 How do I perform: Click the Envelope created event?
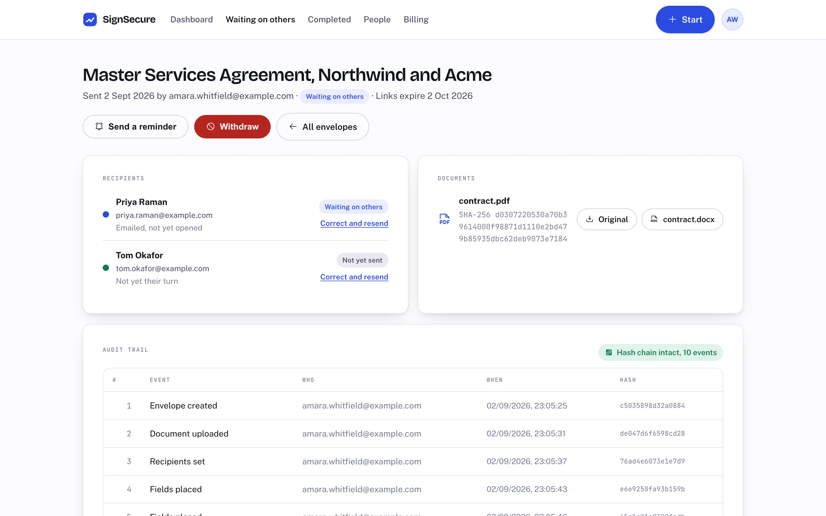pyautogui.click(x=183, y=405)
